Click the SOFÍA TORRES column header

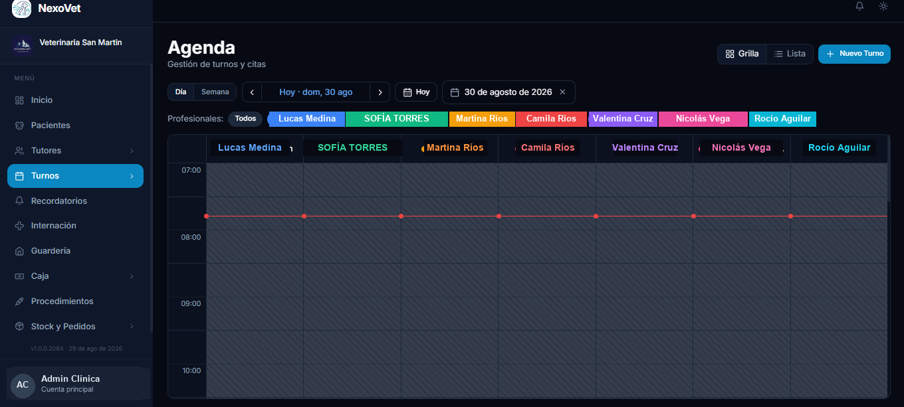pyautogui.click(x=352, y=148)
